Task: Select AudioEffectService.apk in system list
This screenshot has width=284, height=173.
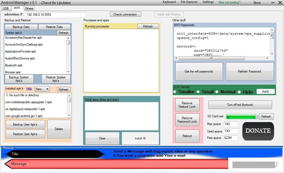Action: click(20, 58)
